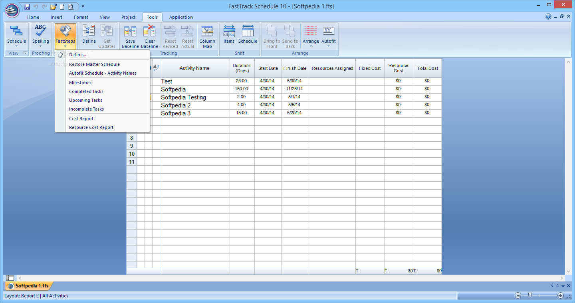Click the Finish Date column header
575x303 pixels.
pos(295,68)
